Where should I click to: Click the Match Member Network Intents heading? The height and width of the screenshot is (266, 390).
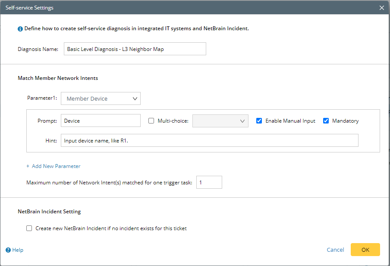click(58, 78)
